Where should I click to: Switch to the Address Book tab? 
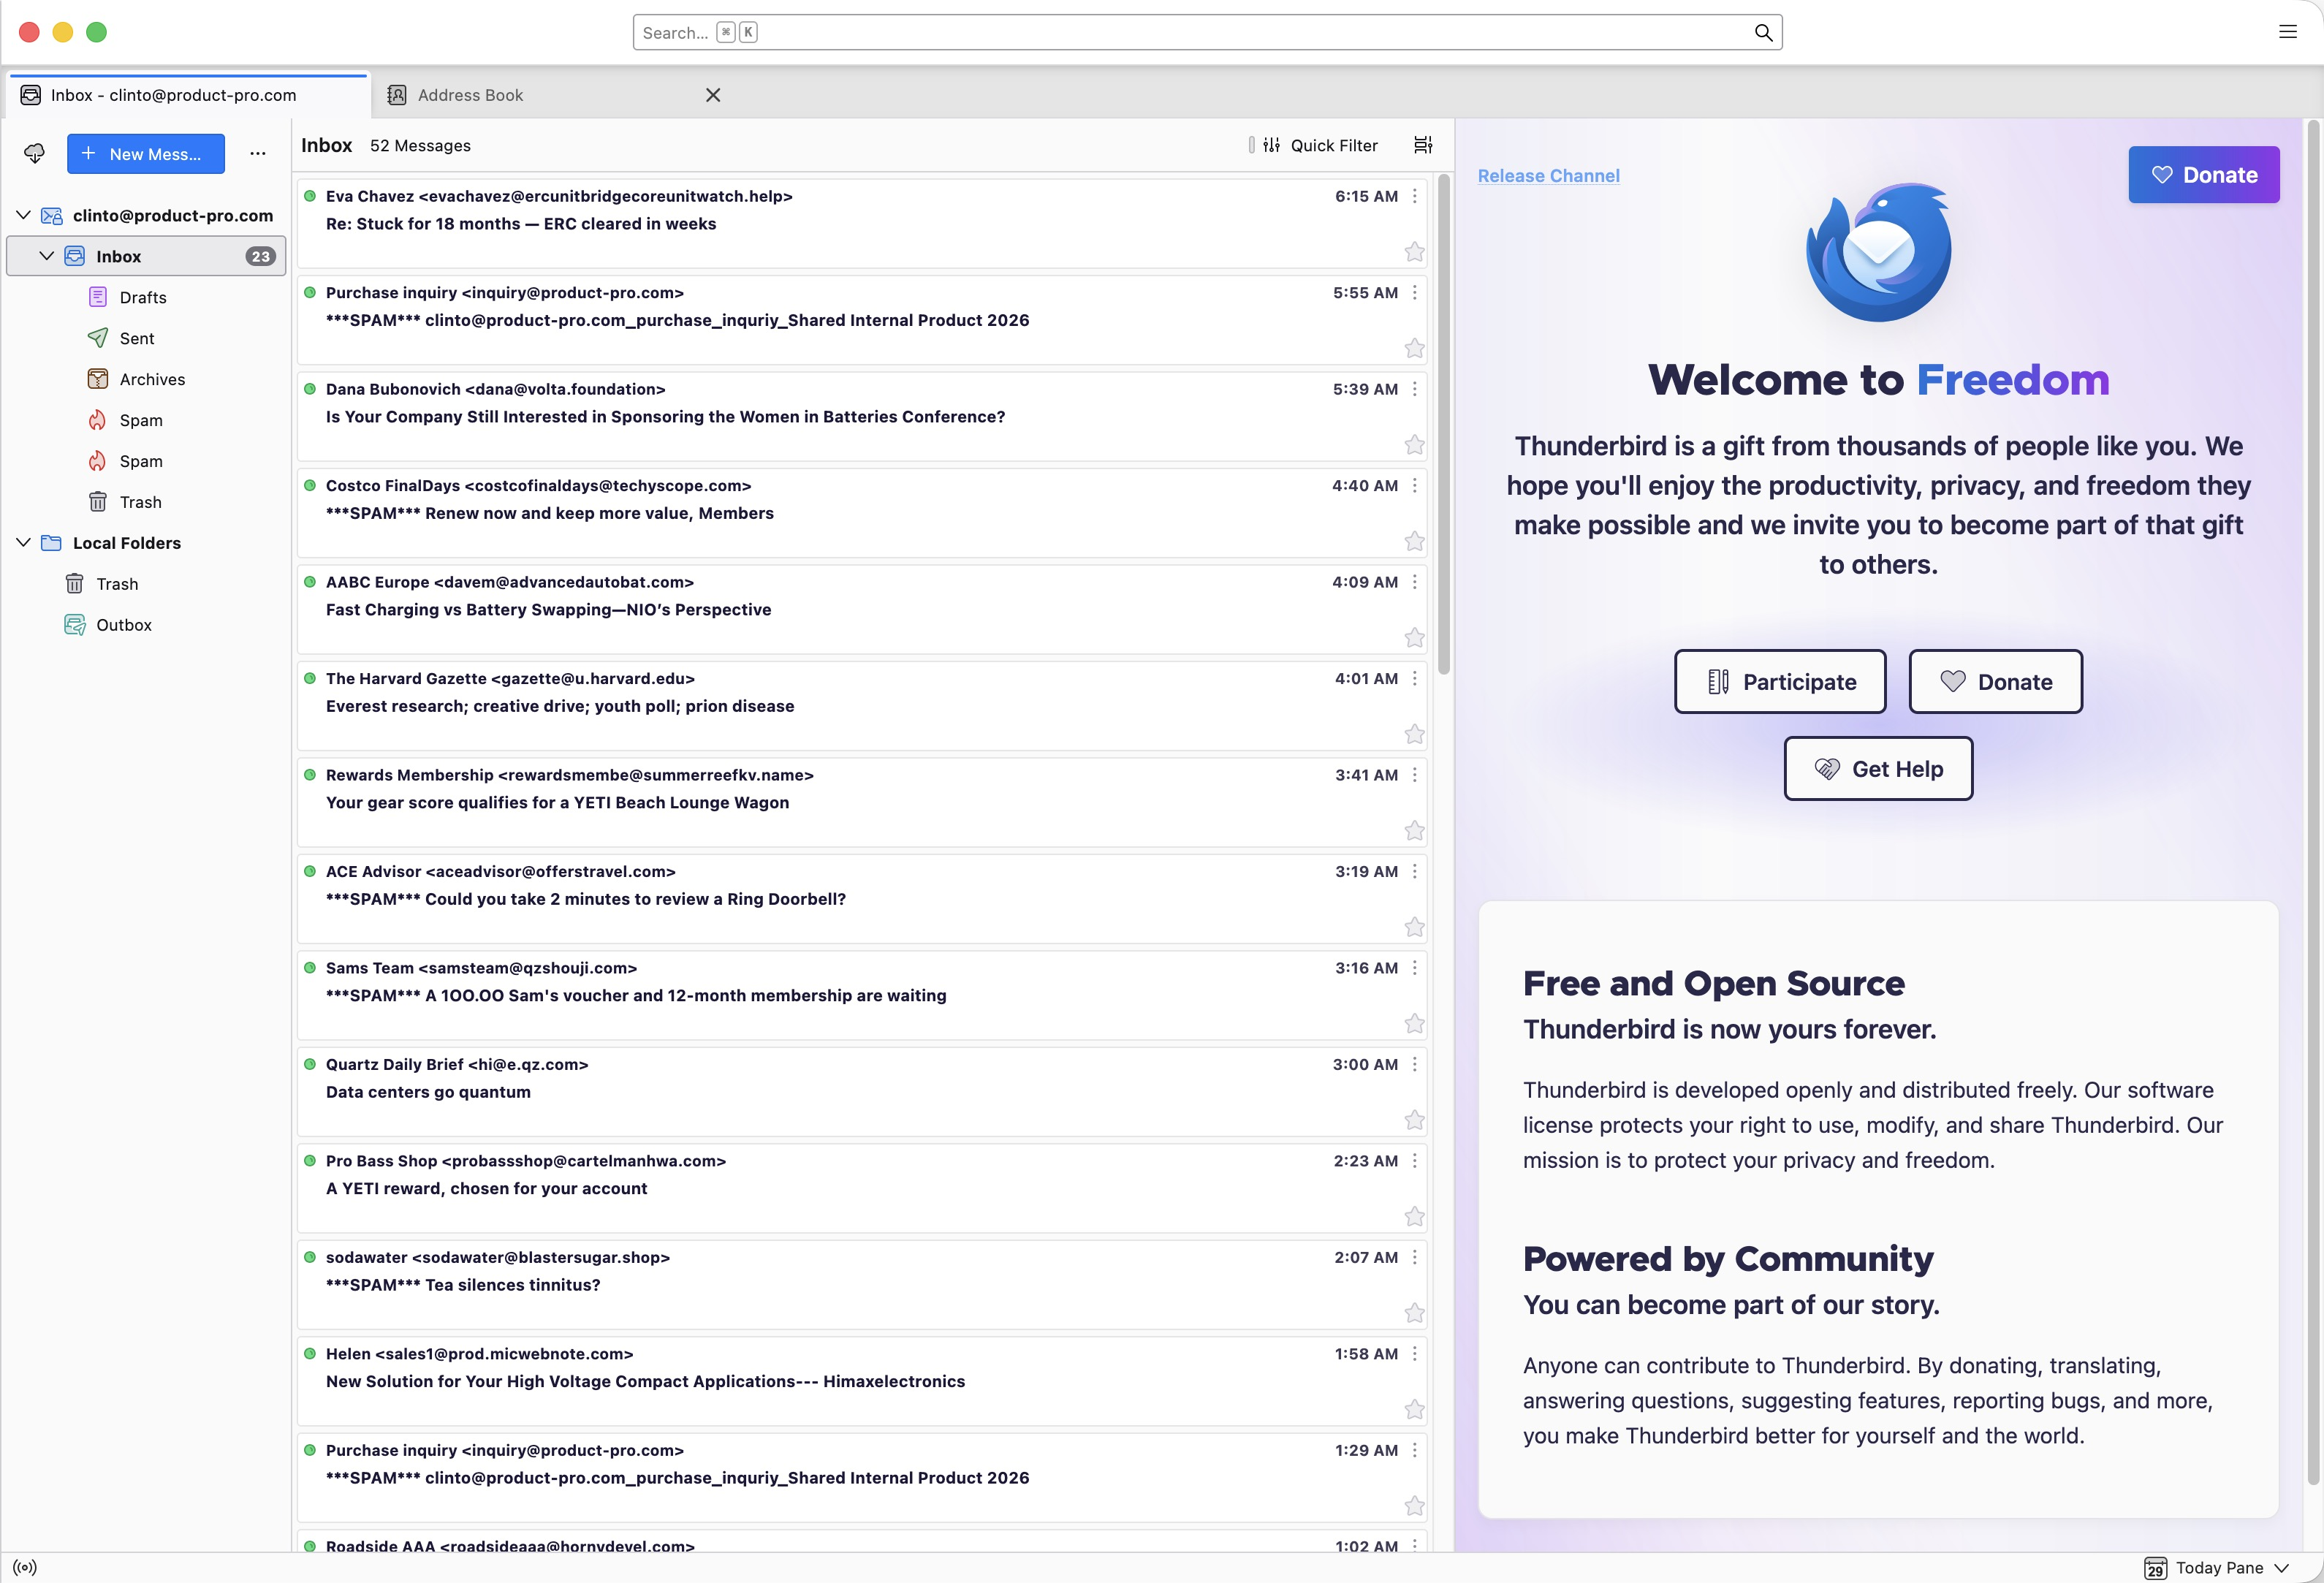click(x=470, y=95)
